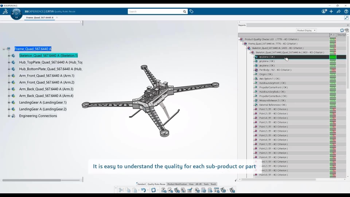Image resolution: width=350 pixels, height=197 pixels.
Task: Click the red-green status bar for PartBody
Action: pyautogui.click(x=332, y=70)
